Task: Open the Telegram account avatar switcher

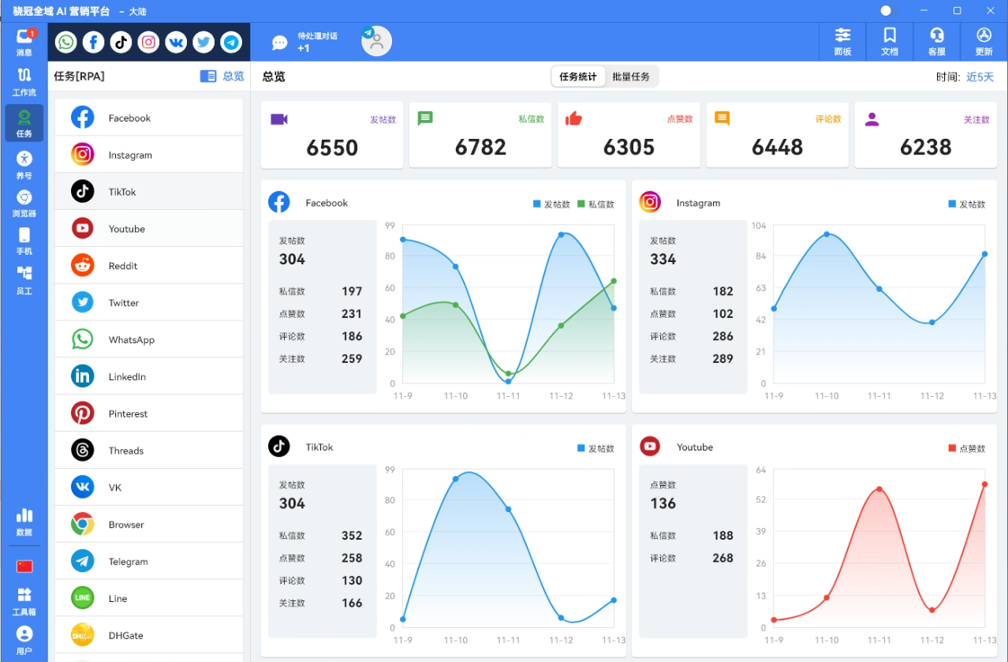Action: tap(376, 42)
